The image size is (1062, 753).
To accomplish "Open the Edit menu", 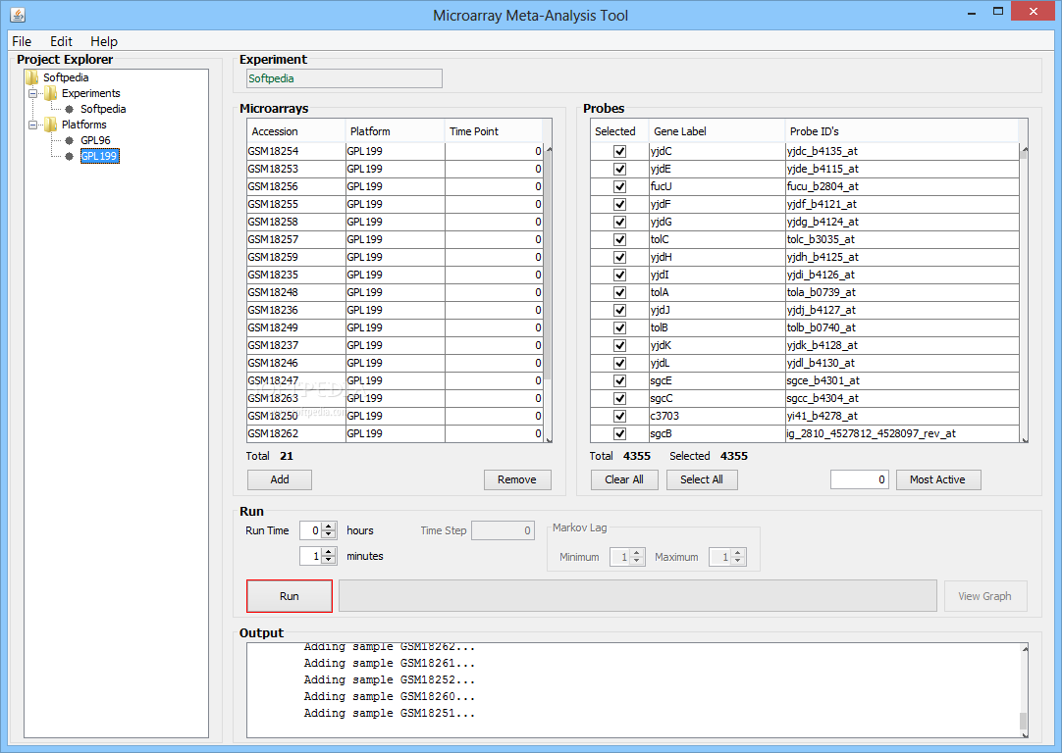I will point(61,41).
